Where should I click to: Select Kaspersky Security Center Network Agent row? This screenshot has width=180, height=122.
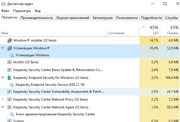pyautogui.click(x=90, y=107)
